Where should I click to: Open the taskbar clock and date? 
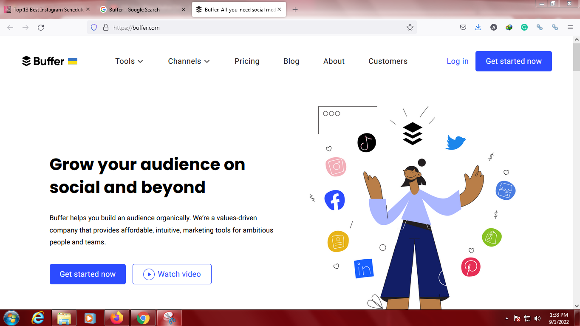coord(559,318)
